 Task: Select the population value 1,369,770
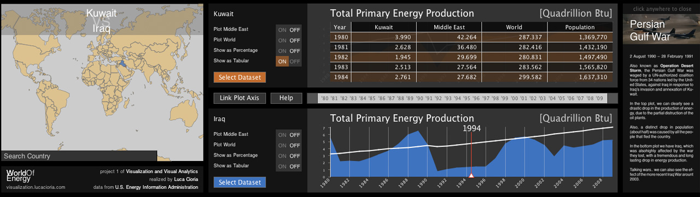point(580,37)
